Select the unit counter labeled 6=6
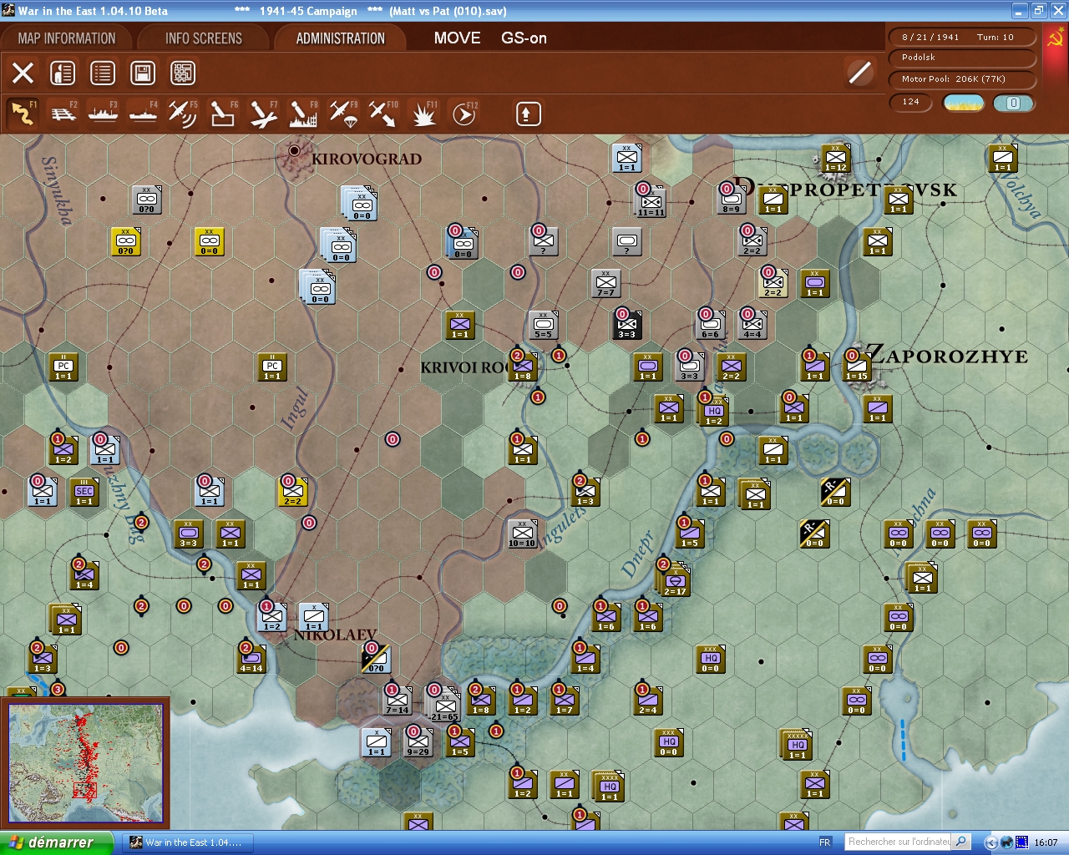This screenshot has height=855, width=1069. 711,324
